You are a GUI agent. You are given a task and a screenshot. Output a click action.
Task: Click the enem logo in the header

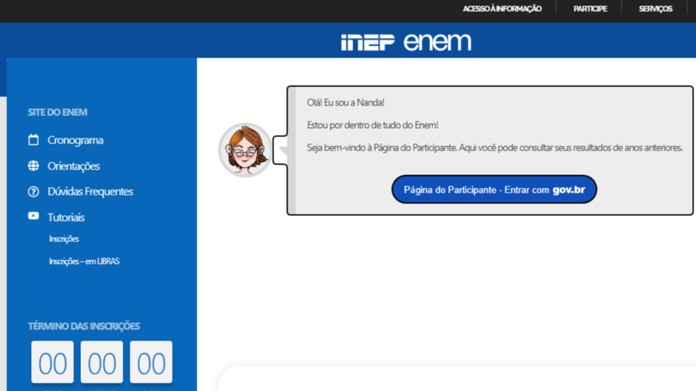coord(437,42)
